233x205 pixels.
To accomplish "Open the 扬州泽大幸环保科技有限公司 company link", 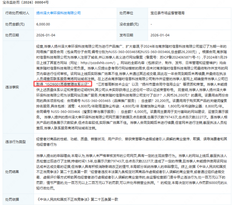I will tap(59, 13).
